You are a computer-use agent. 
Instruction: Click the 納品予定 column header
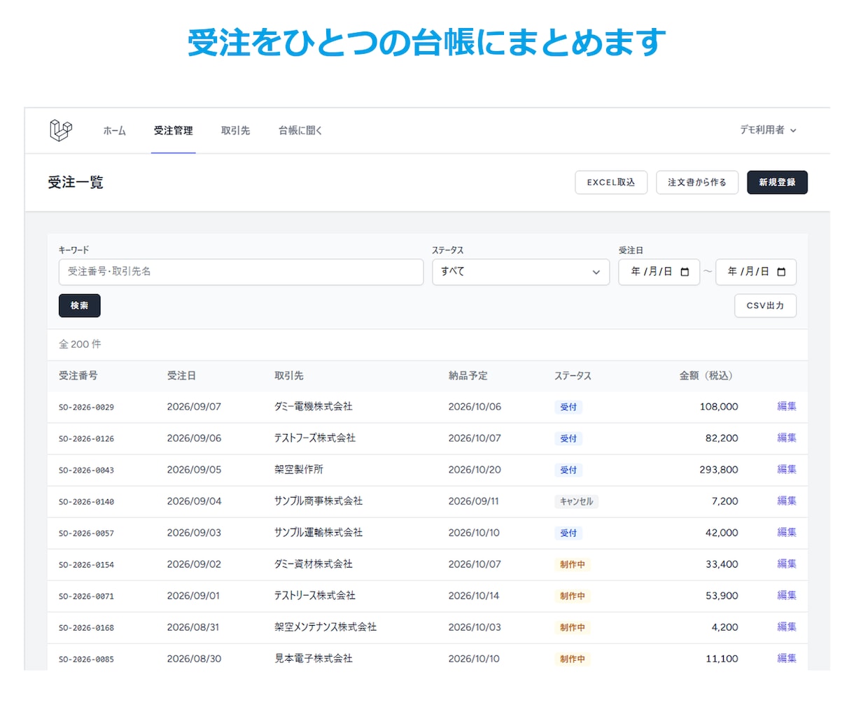point(468,375)
